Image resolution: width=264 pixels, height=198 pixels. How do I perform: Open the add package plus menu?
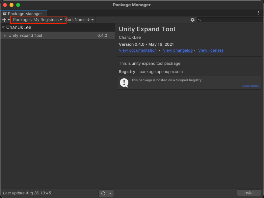point(6,20)
